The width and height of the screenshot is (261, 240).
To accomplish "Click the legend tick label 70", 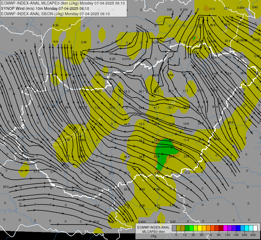I will click(x=210, y=235).
